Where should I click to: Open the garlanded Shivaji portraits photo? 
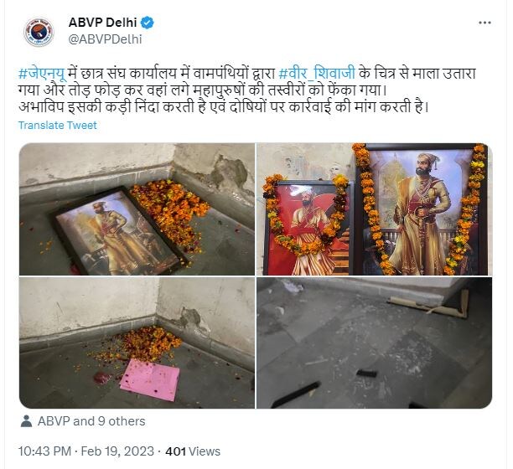point(375,209)
